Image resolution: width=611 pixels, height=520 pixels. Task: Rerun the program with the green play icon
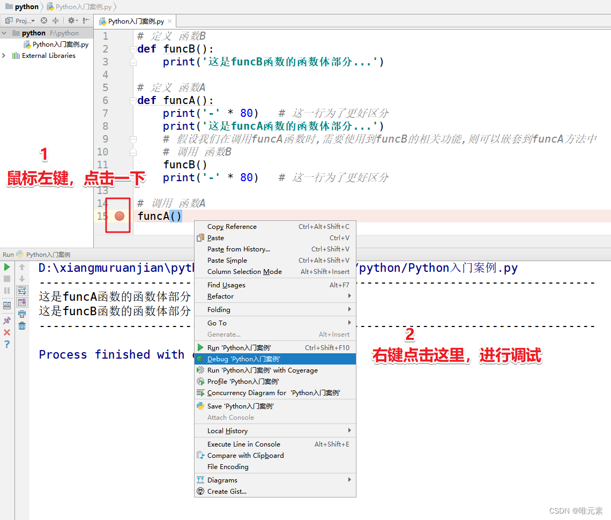coord(6,267)
